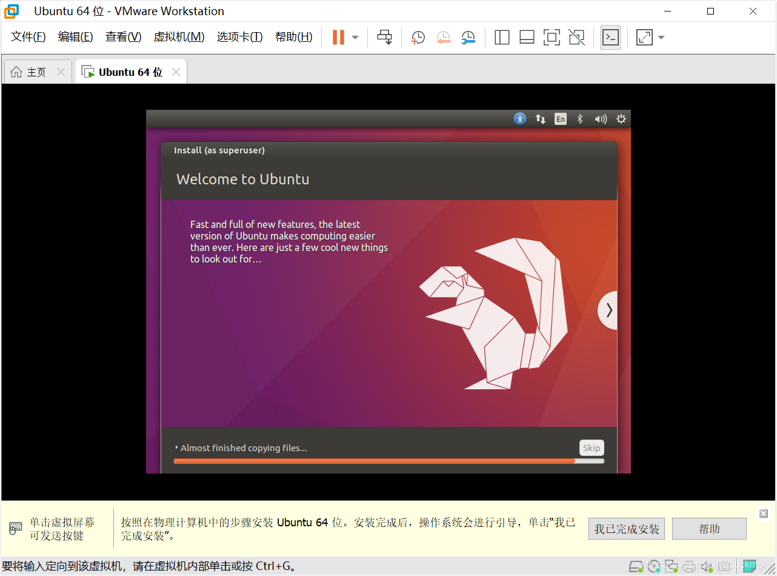This screenshot has width=777, height=576.
Task: Click the 我已完成安装 button
Action: 627,529
